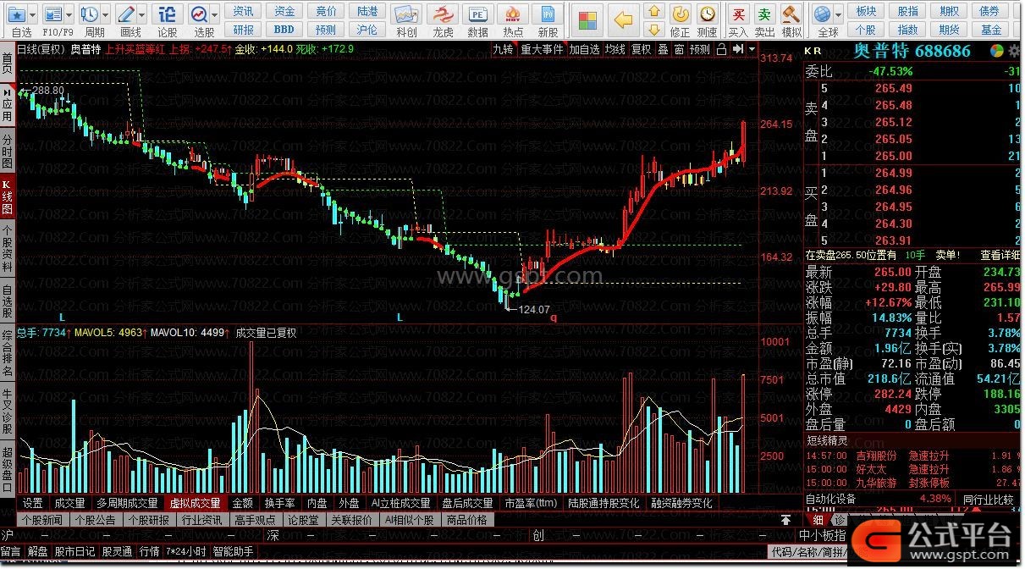Switch to 成交量 indicator tab
This screenshot has width=1025, height=569.
69,503
